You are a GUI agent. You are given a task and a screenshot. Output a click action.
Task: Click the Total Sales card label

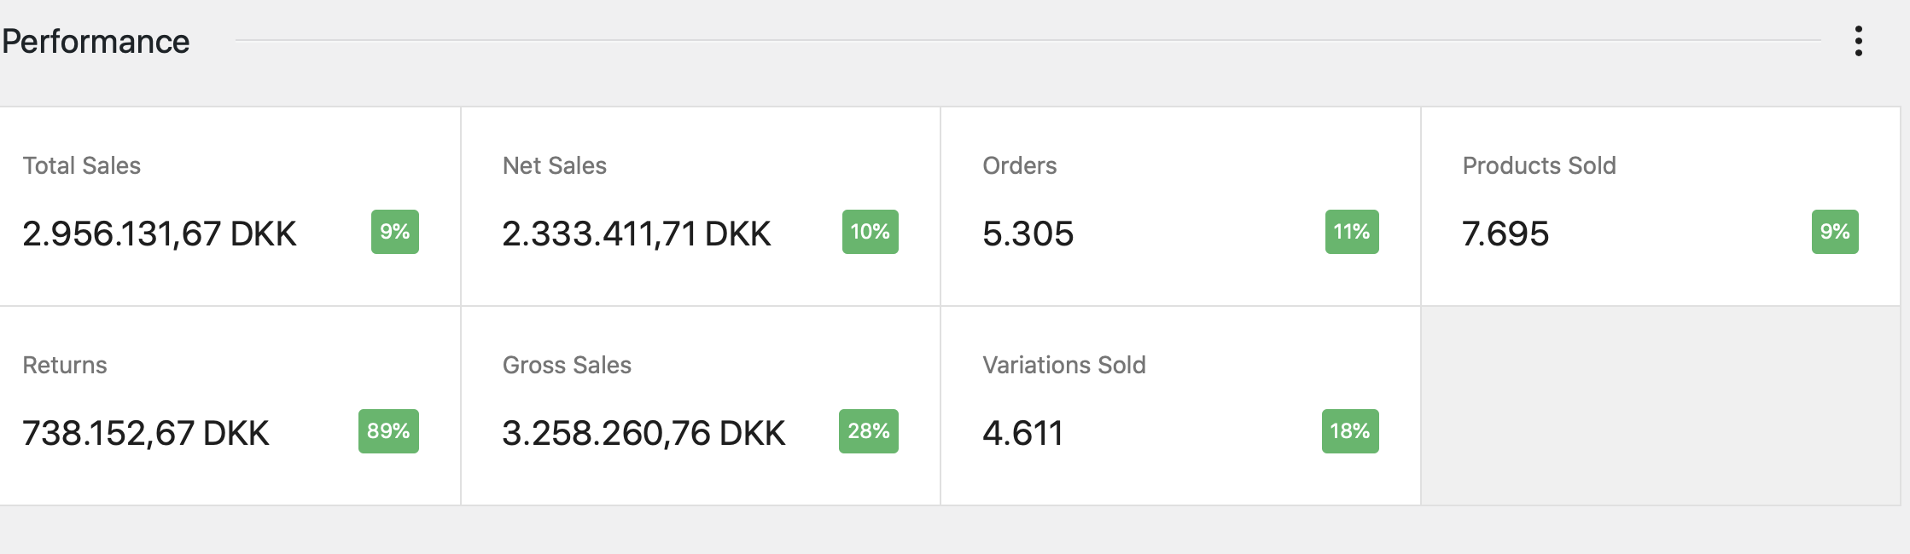[82, 165]
